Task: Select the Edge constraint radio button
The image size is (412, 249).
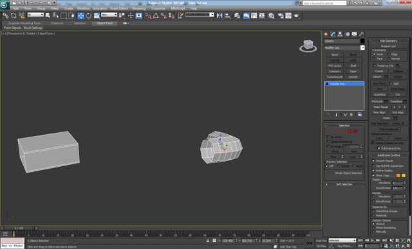Action: tap(389, 54)
